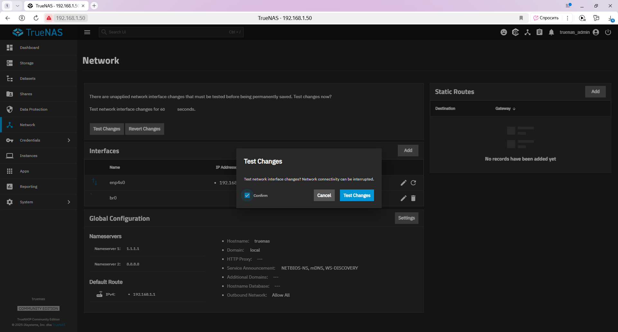Open the feedback smiley icon
This screenshot has width=618, height=332.
pos(504,32)
